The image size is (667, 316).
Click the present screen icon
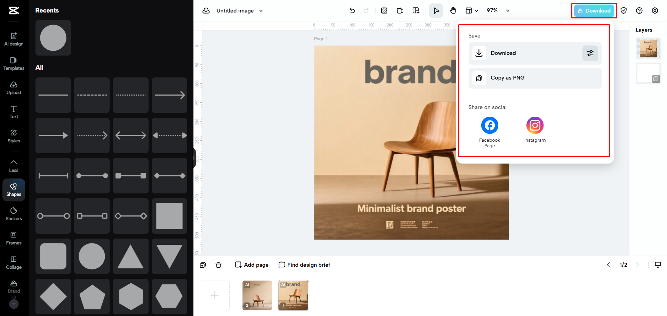[x=658, y=265]
